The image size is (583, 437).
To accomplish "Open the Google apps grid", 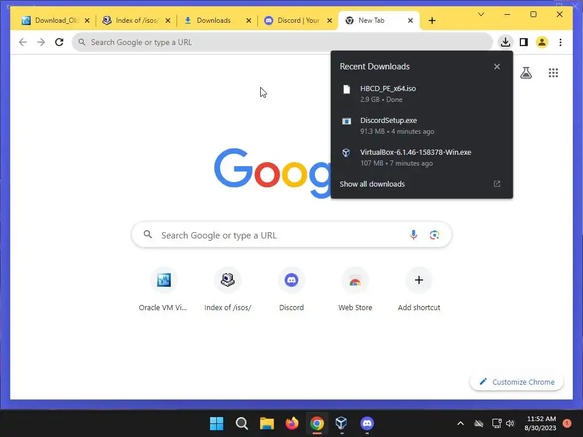I will 553,73.
